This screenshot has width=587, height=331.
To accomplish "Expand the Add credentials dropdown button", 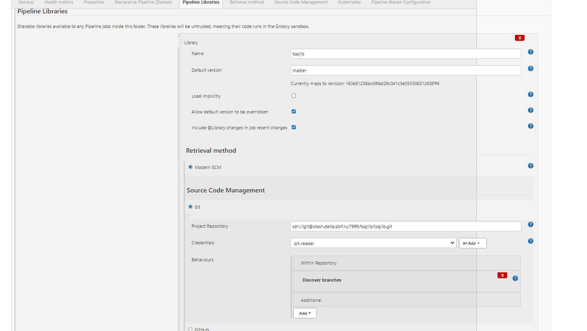I will pos(472,243).
